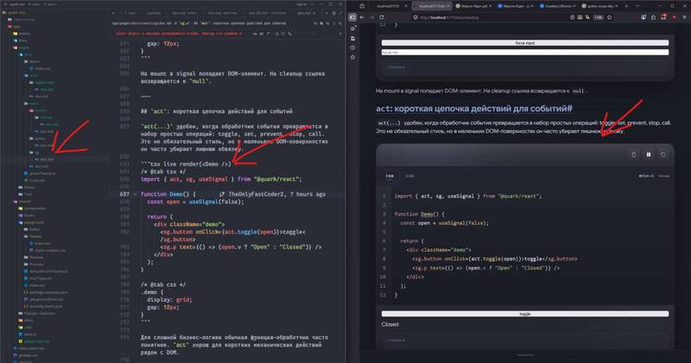Viewport: 691px width, 363px height.
Task: Expand the 'store' folder in project tree
Action: [26, 320]
